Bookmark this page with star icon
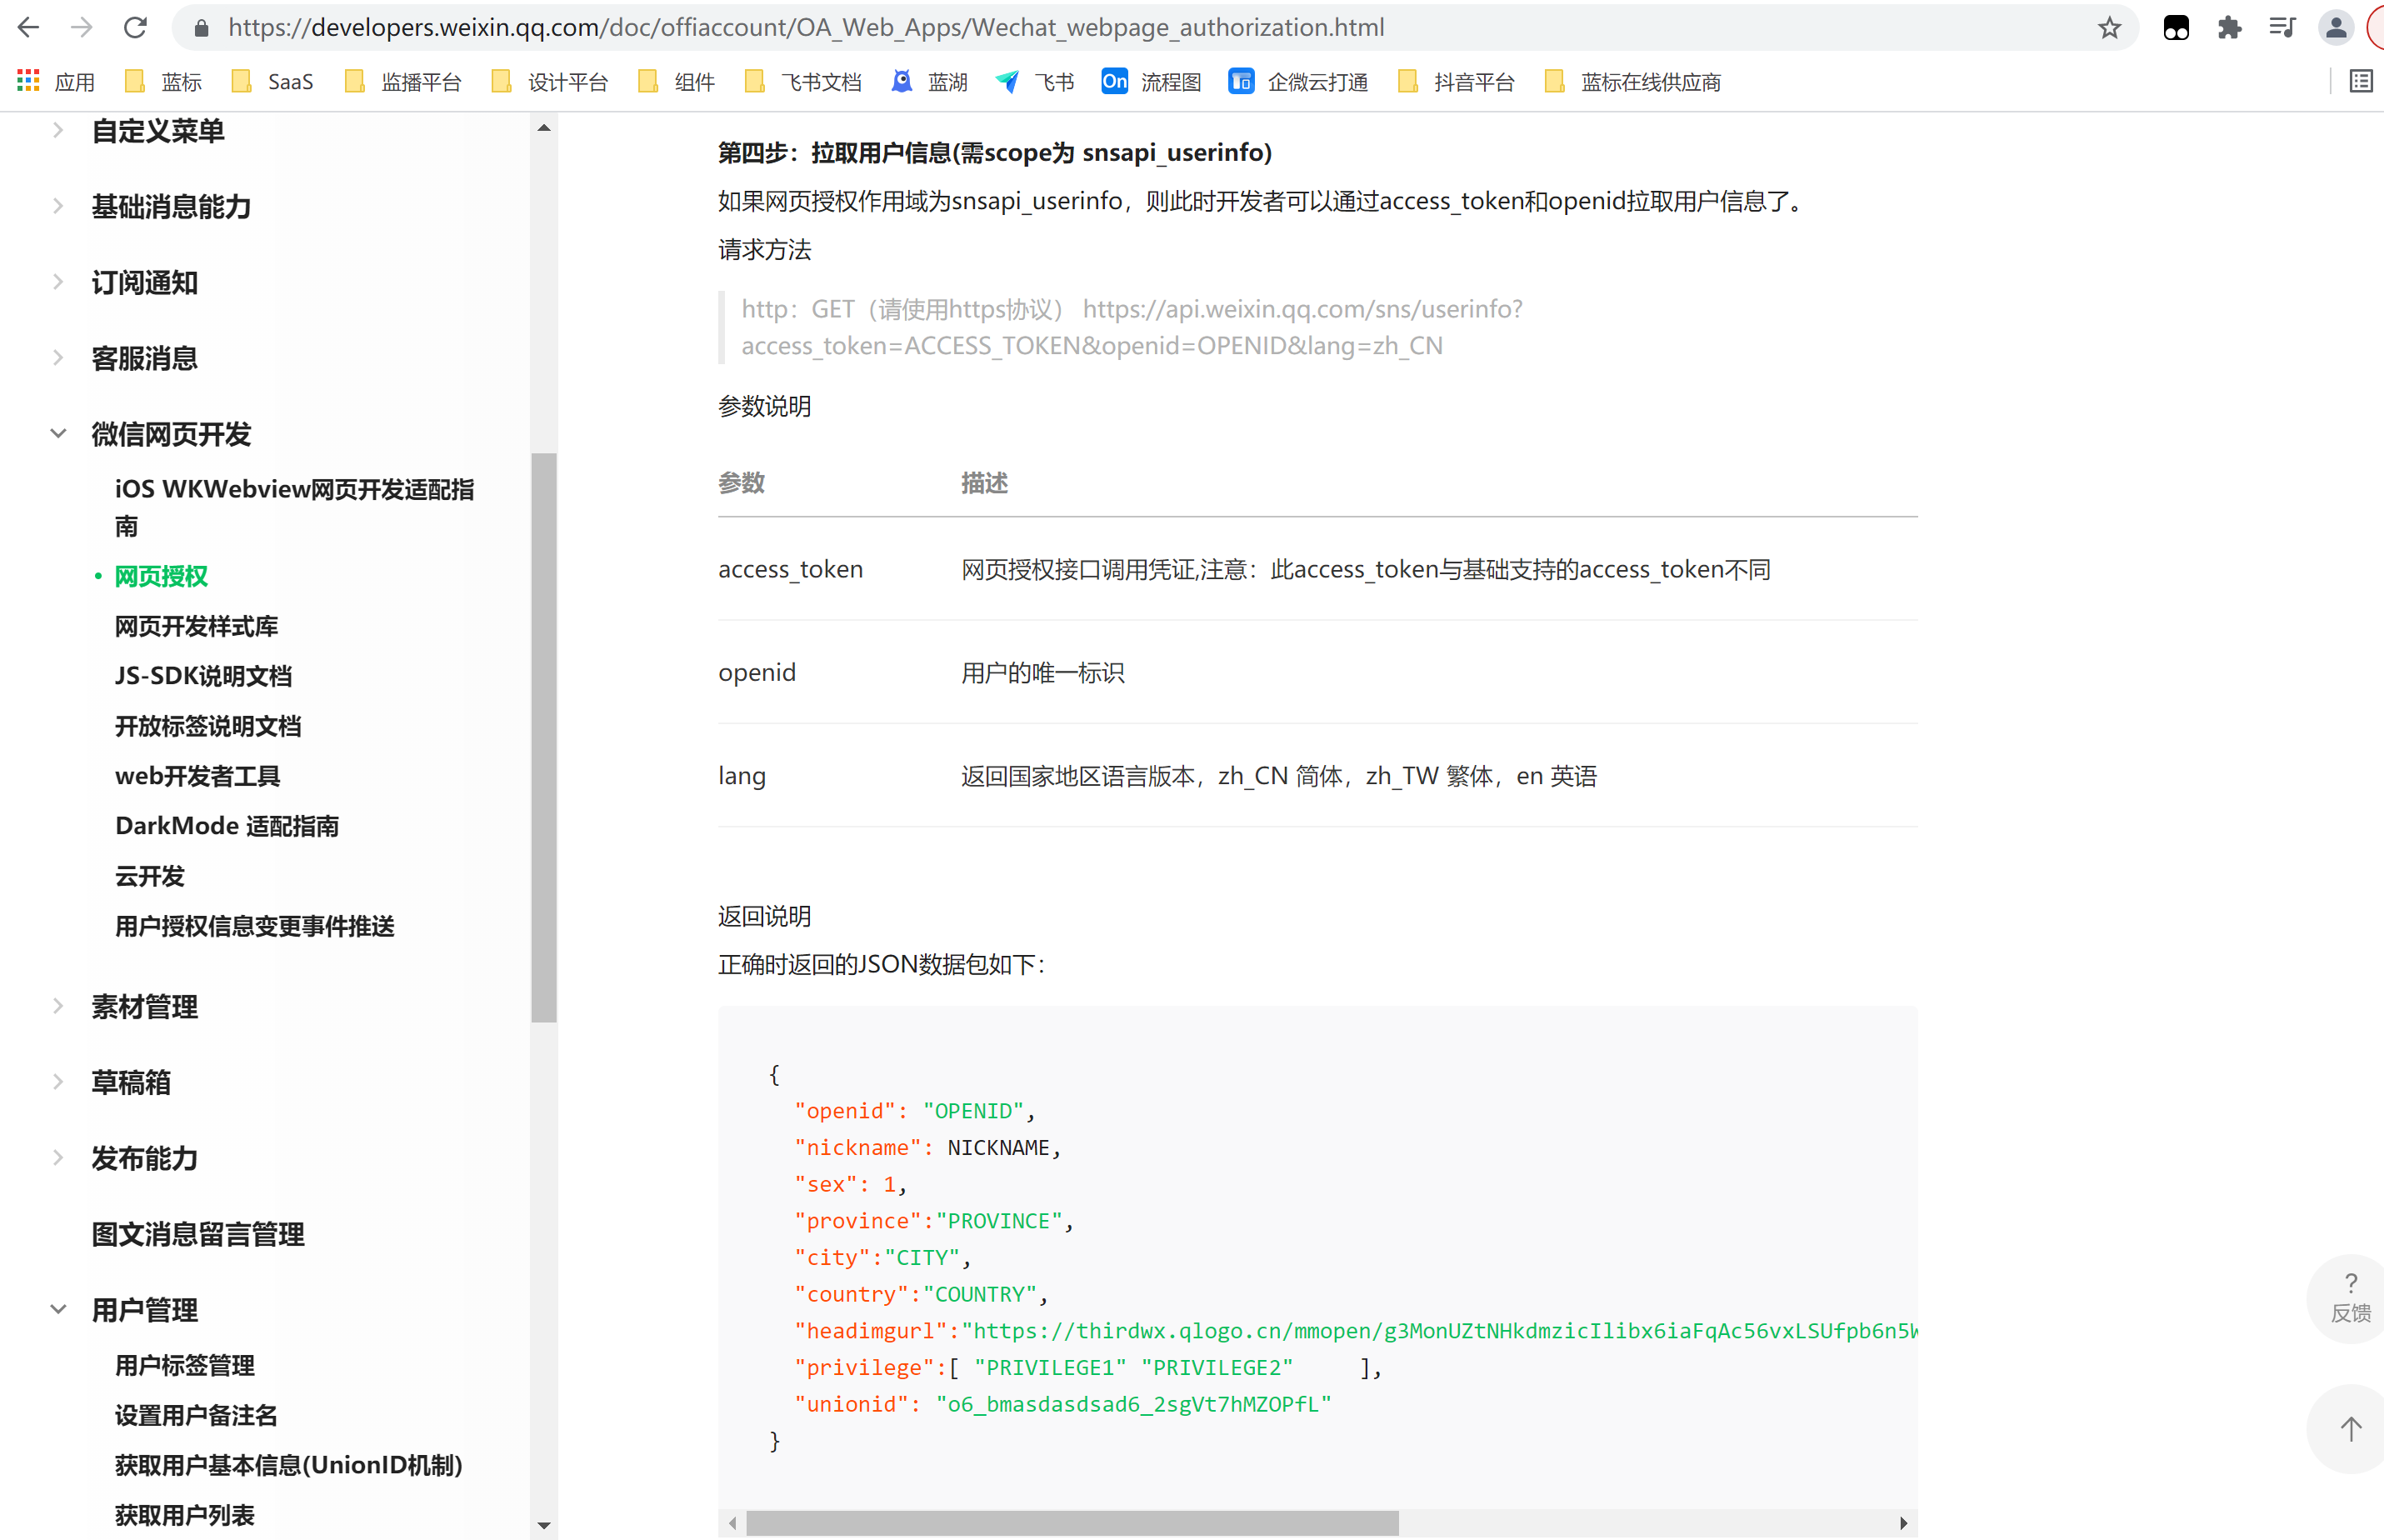The width and height of the screenshot is (2384, 1540). 2109,28
